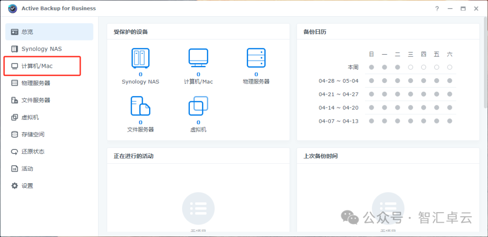Click the Active Backup for Business logo icon

click(x=13, y=9)
